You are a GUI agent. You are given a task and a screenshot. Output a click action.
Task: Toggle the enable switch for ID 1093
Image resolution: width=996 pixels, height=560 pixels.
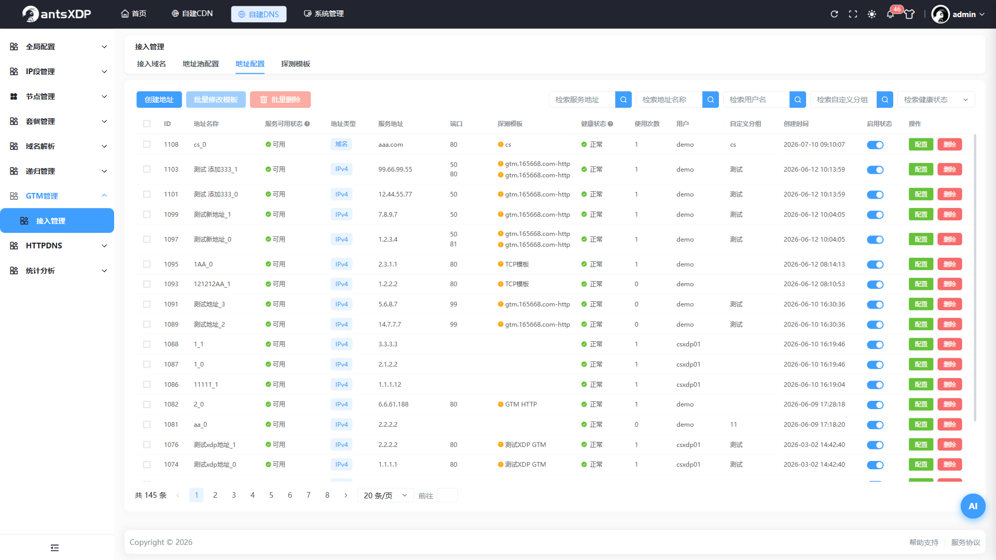(x=875, y=284)
